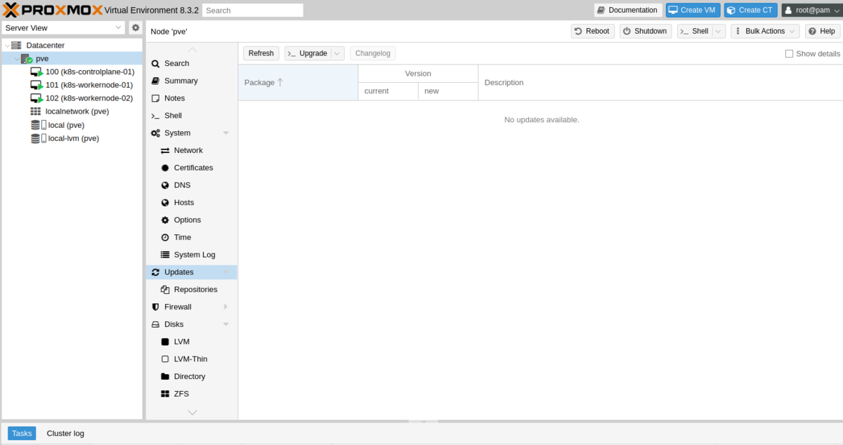
Task: Click the localnetwork (pve) grid icon
Action: [x=36, y=112]
